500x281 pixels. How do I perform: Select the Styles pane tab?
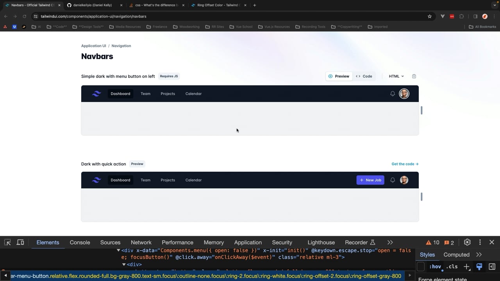coord(427,254)
